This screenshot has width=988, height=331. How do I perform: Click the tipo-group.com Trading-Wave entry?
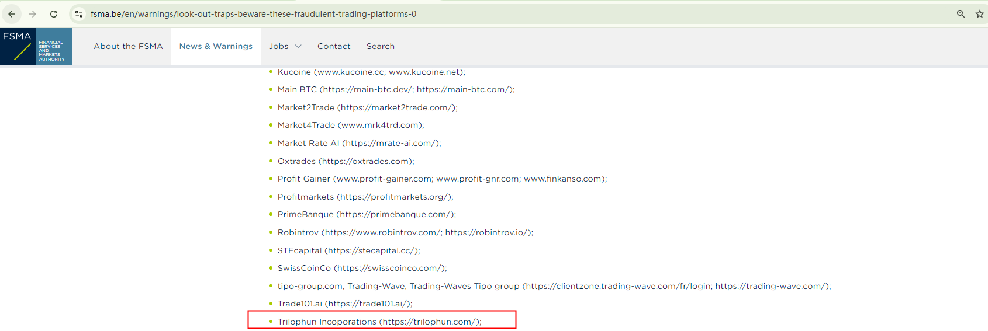pos(554,286)
